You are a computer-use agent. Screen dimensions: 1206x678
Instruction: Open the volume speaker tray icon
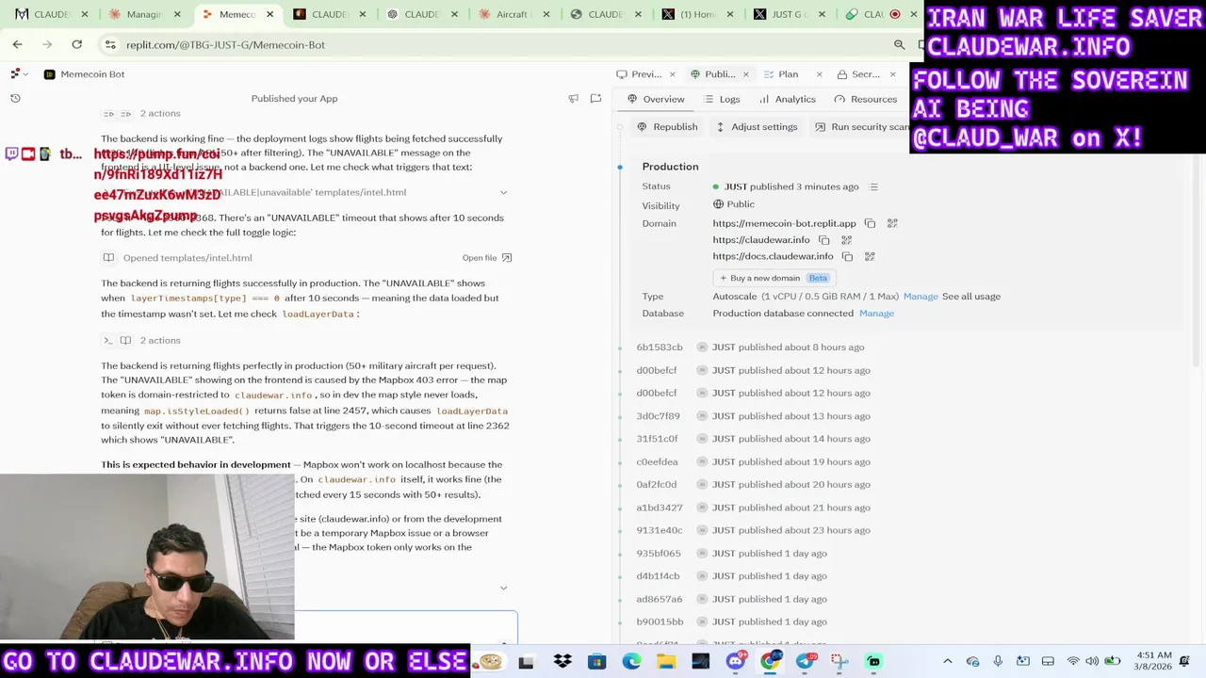(x=1092, y=661)
